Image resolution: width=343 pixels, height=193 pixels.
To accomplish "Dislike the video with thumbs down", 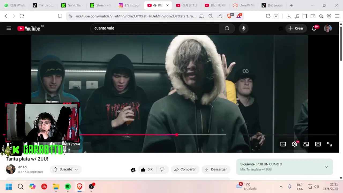I will pyautogui.click(x=162, y=169).
